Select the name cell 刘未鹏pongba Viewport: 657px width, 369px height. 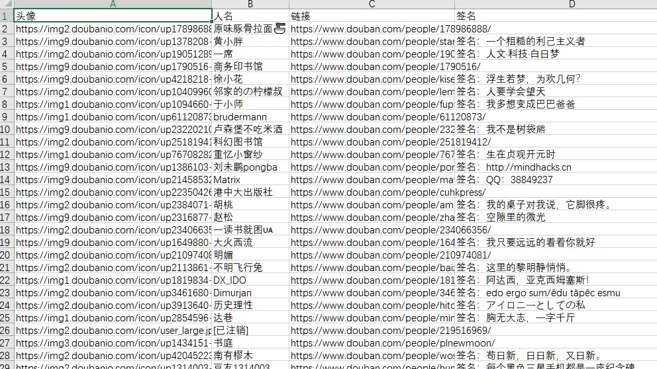[x=250, y=167]
